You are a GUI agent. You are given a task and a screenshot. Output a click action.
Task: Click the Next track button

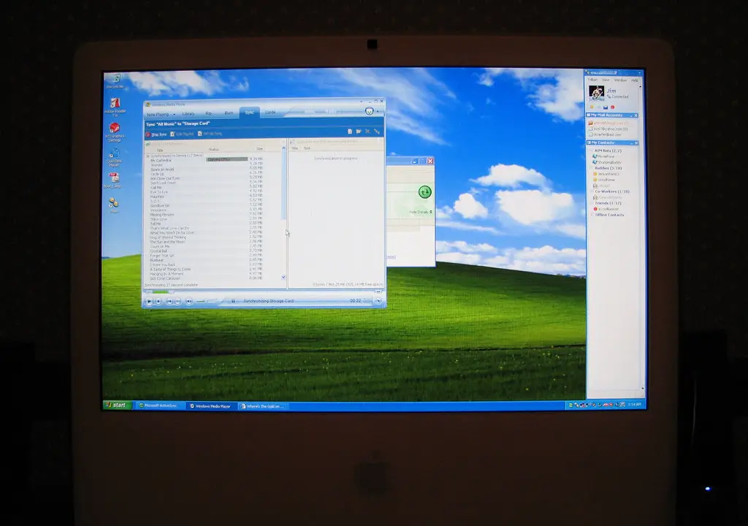(x=178, y=301)
